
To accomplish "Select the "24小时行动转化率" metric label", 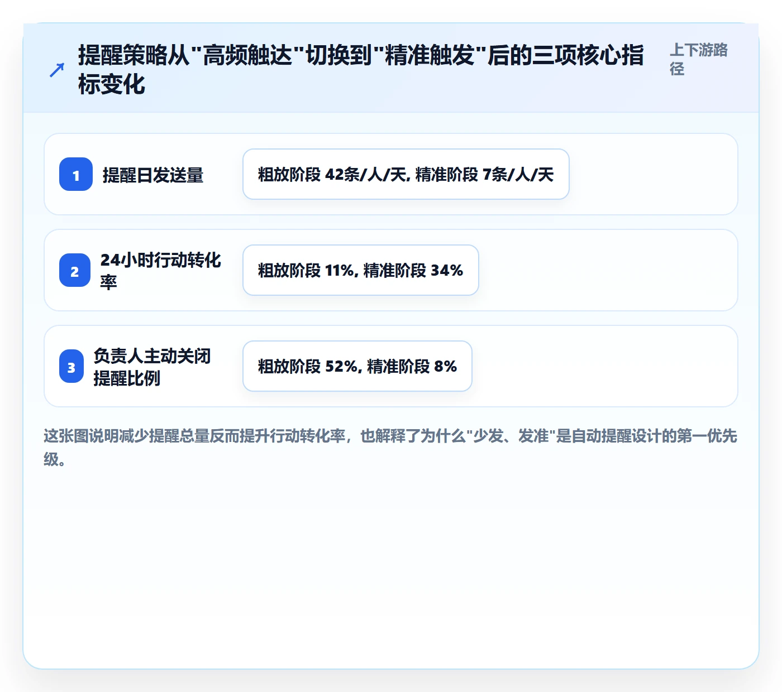I will point(161,271).
